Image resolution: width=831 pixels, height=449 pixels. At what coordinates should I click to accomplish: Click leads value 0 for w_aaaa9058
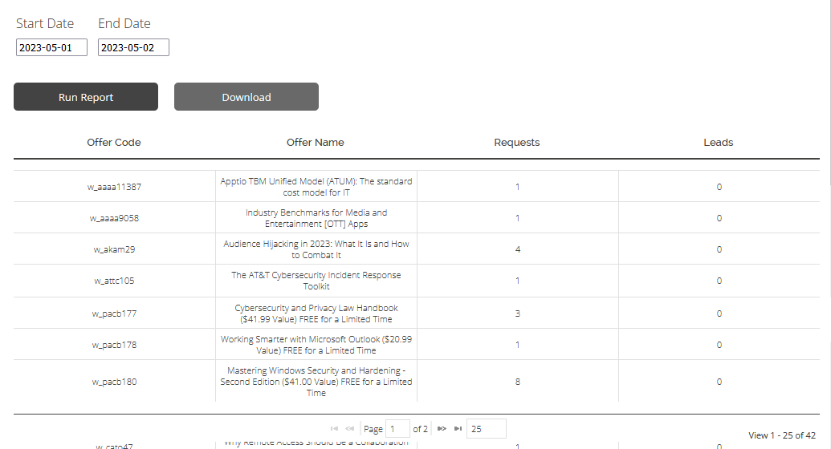point(719,217)
